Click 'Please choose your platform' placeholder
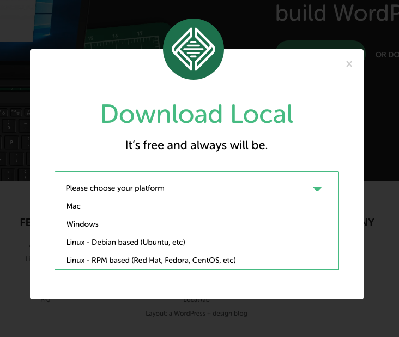The height and width of the screenshot is (337, 399). [115, 188]
